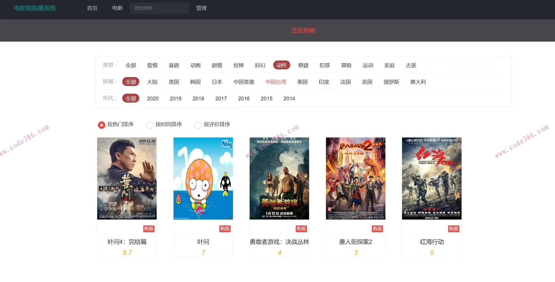Image resolution: width=555 pixels, height=282 pixels.
Task: Select 按时间排序 sorting option
Action: pos(150,125)
